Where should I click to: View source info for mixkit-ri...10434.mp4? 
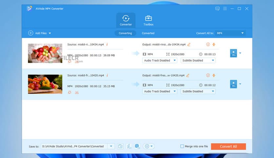tap(107, 44)
